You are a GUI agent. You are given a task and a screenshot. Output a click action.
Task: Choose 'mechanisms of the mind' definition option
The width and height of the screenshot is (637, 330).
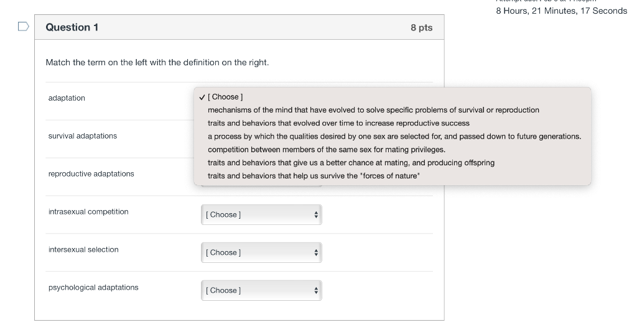(x=373, y=110)
